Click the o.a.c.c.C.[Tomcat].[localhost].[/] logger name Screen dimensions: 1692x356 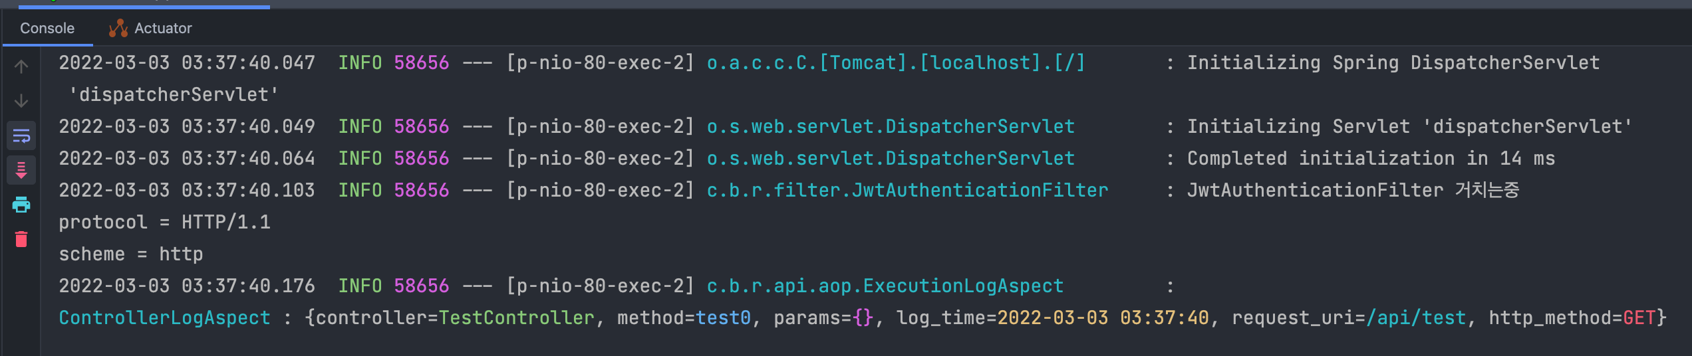coord(896,63)
